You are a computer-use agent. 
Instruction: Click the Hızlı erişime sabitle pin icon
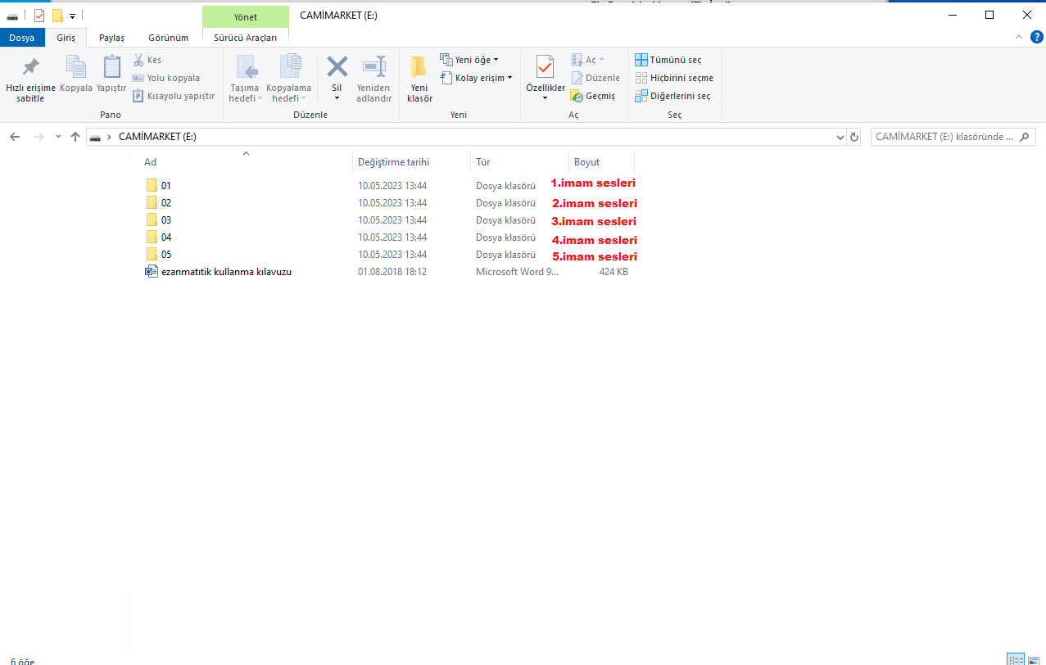pyautogui.click(x=30, y=67)
